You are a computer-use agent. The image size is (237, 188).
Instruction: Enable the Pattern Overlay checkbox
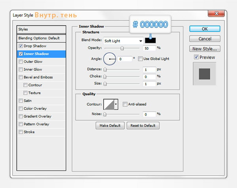coord(21,124)
